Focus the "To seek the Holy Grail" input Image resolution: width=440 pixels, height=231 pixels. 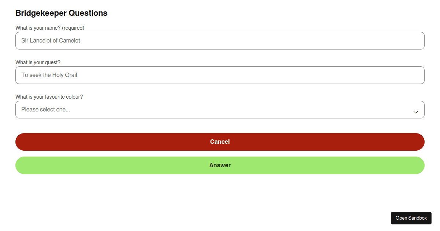[220, 75]
